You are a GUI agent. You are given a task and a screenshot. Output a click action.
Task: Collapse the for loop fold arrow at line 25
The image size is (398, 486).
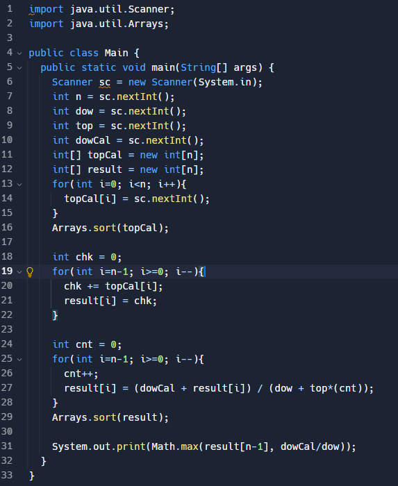click(x=19, y=360)
